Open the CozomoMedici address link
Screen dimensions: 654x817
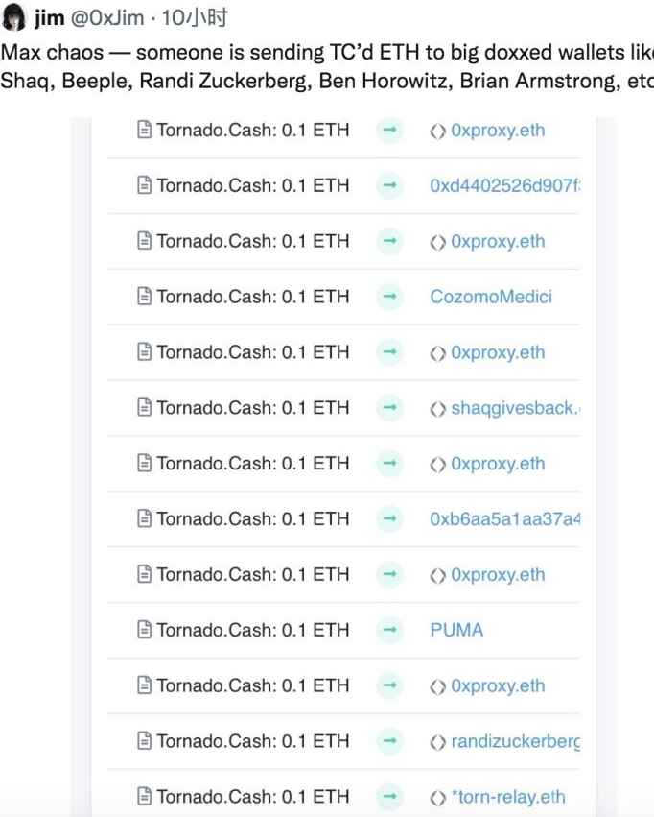click(x=491, y=297)
